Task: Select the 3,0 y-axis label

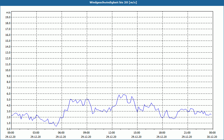Action: tap(8, 111)
